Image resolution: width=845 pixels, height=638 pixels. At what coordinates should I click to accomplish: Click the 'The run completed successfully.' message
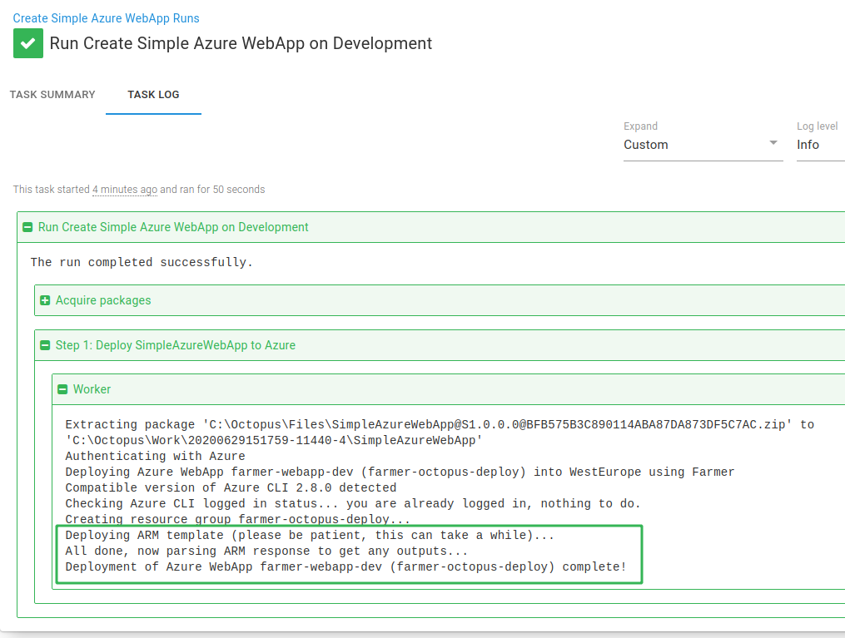142,263
